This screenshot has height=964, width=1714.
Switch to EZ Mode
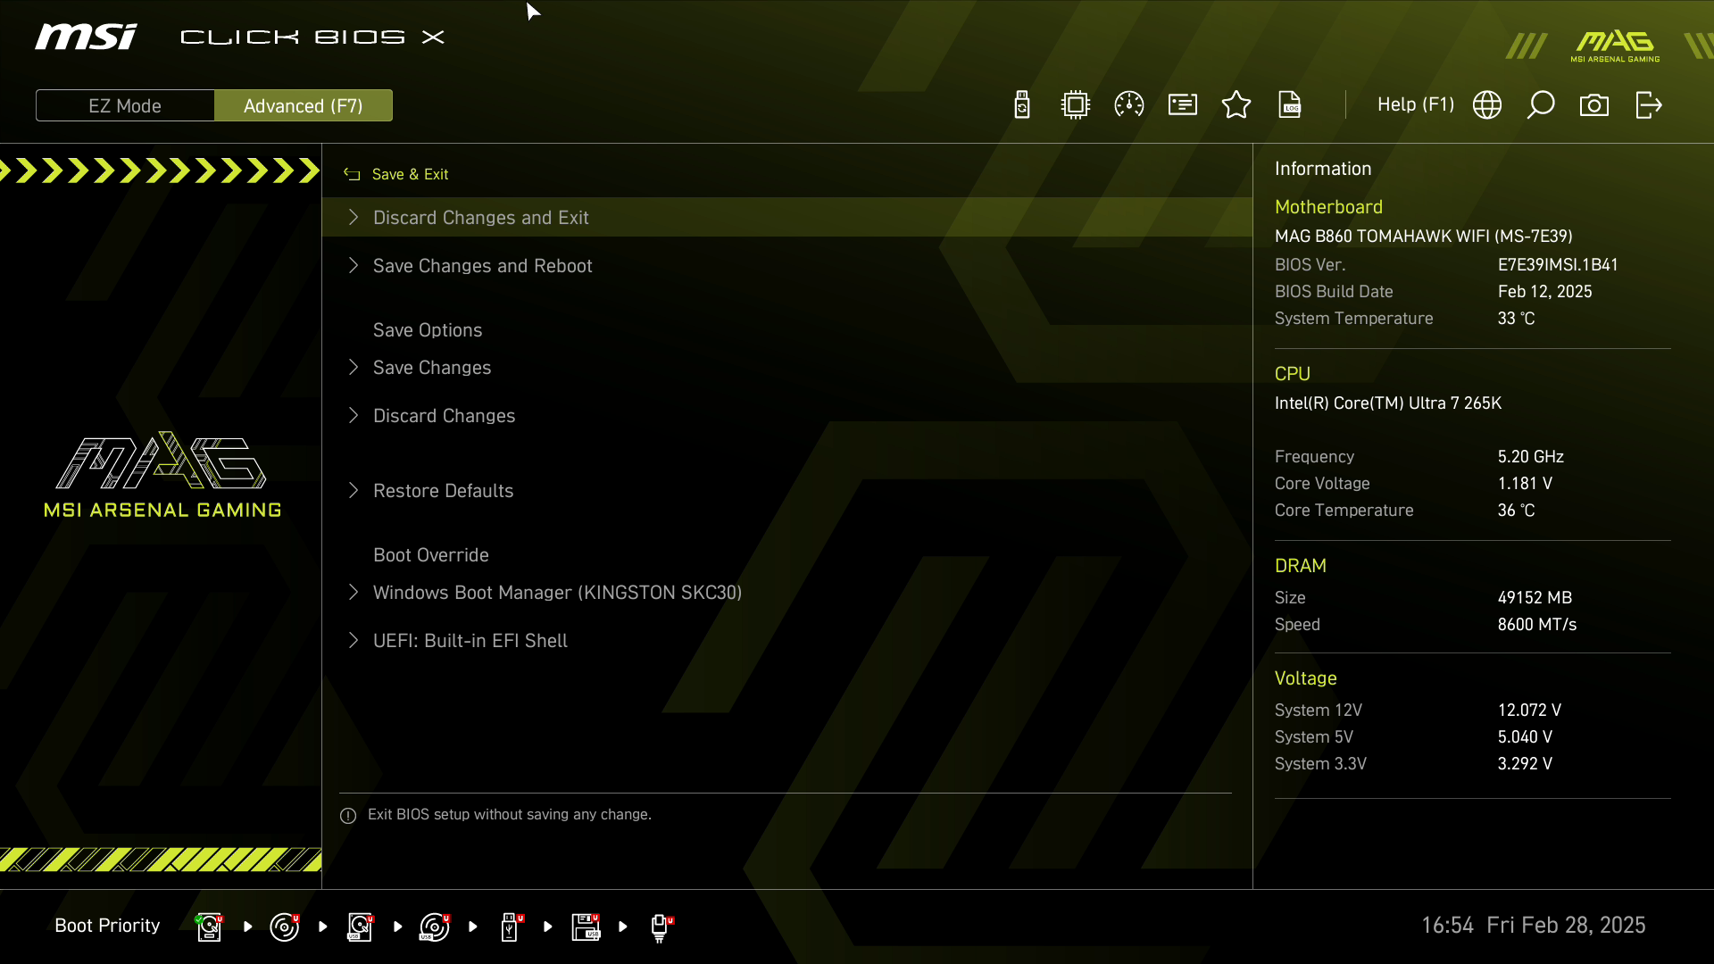tap(125, 105)
